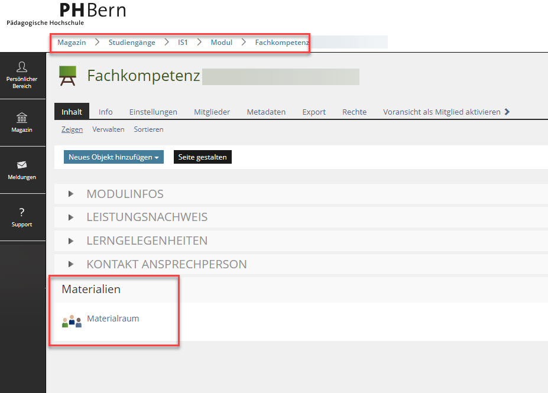Expand the KONTAKT ANSPRECHPERSON section

pyautogui.click(x=72, y=265)
